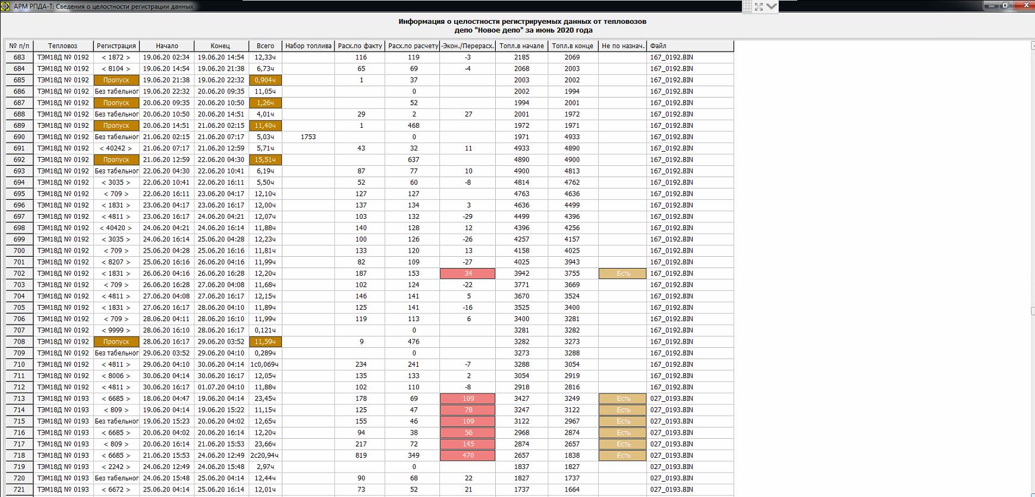This screenshot has width=1035, height=497.
Task: Select row number 690
Action: click(x=19, y=137)
